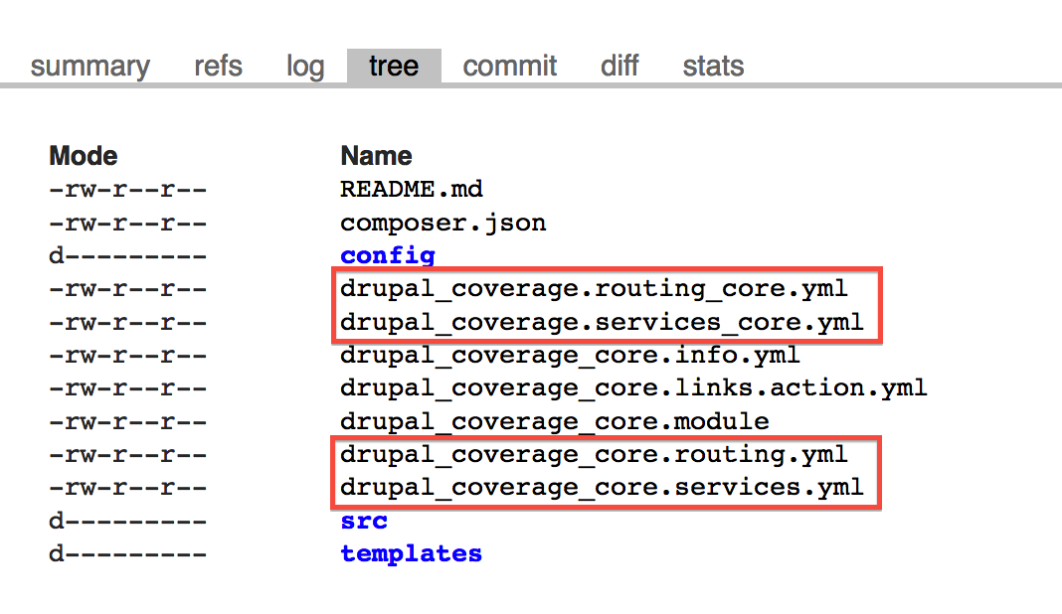This screenshot has width=1062, height=614.
Task: Go to the log tab
Action: 305,67
